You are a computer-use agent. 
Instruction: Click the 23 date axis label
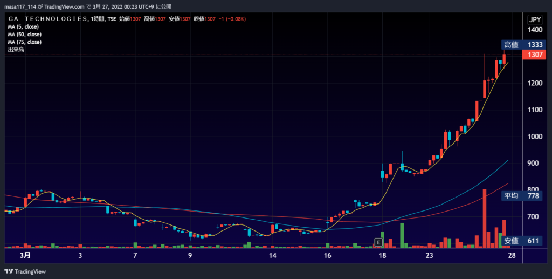tap(430, 255)
